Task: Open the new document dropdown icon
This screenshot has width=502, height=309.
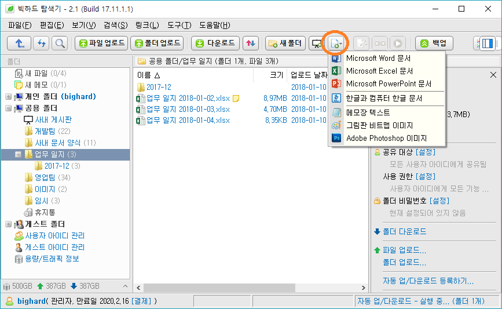Action: point(336,43)
